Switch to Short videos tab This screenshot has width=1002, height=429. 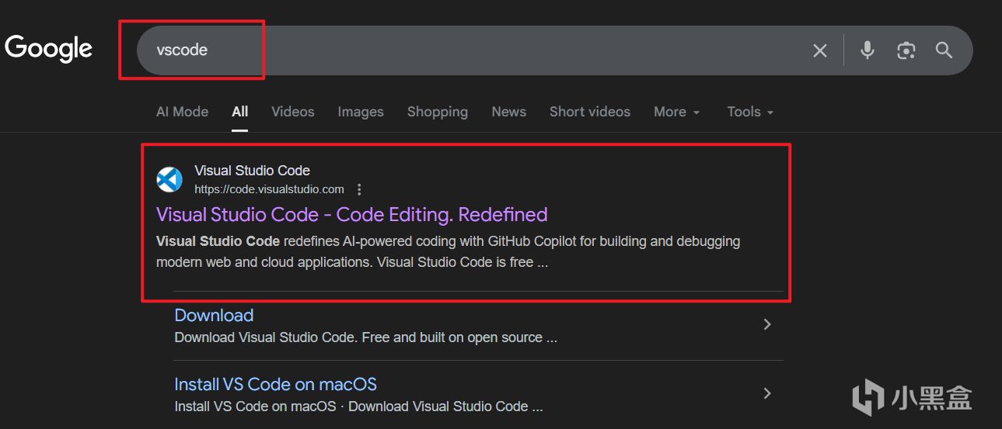(x=590, y=112)
